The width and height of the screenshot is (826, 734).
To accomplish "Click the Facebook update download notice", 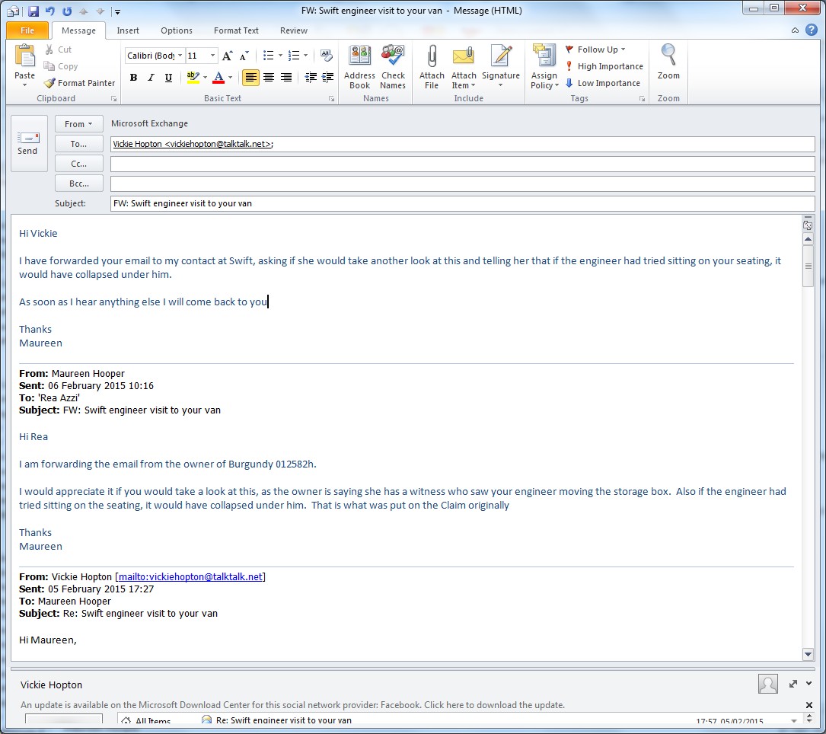I will coord(292,705).
